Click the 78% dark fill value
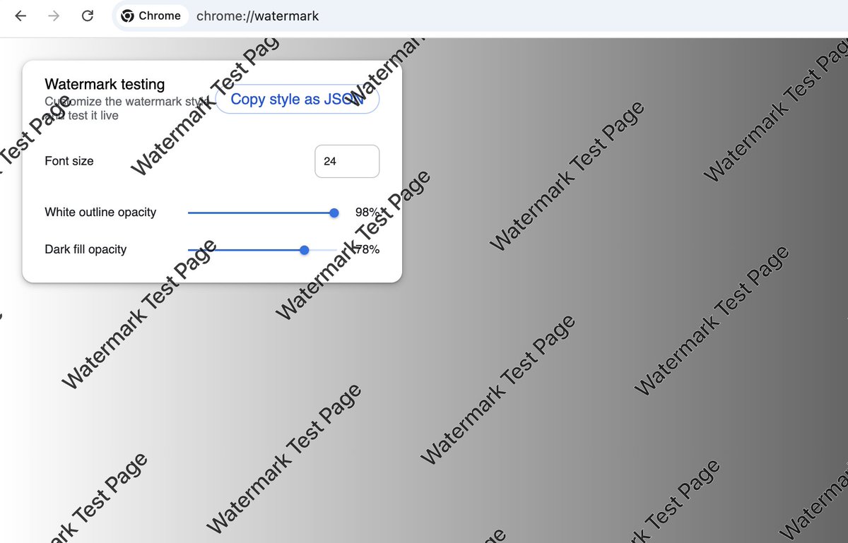 pyautogui.click(x=367, y=249)
